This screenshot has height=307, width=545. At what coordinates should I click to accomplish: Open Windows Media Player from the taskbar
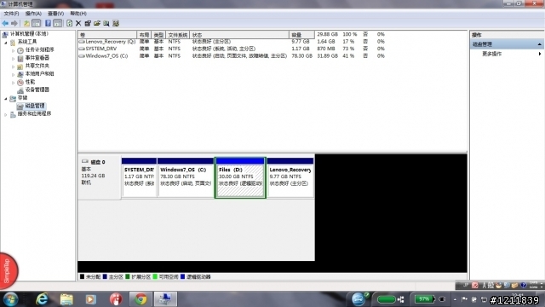[91, 299]
